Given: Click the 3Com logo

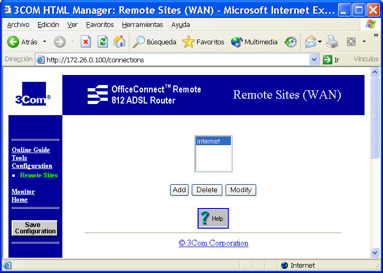Looking at the screenshot, I should pyautogui.click(x=33, y=94).
